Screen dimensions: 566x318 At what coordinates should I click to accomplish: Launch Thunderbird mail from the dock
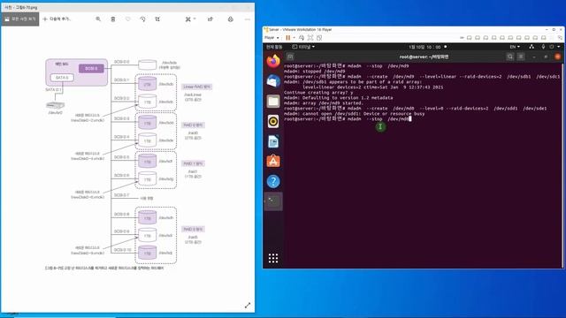(x=273, y=81)
